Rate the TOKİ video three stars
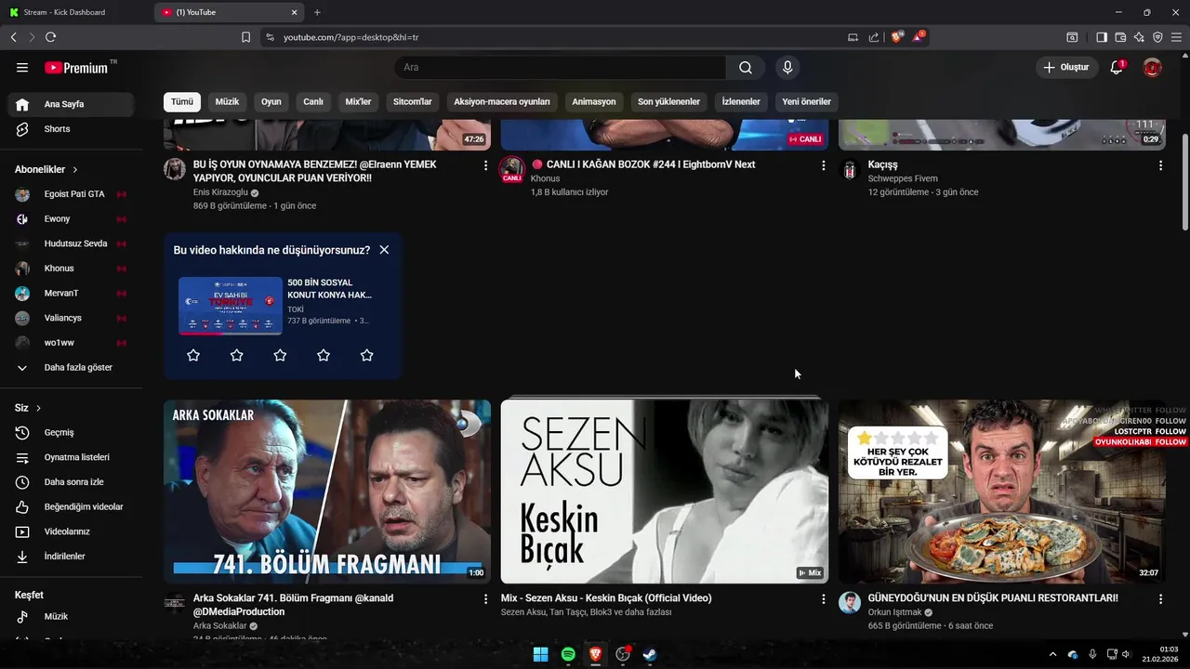The height and width of the screenshot is (669, 1190). coord(280,355)
